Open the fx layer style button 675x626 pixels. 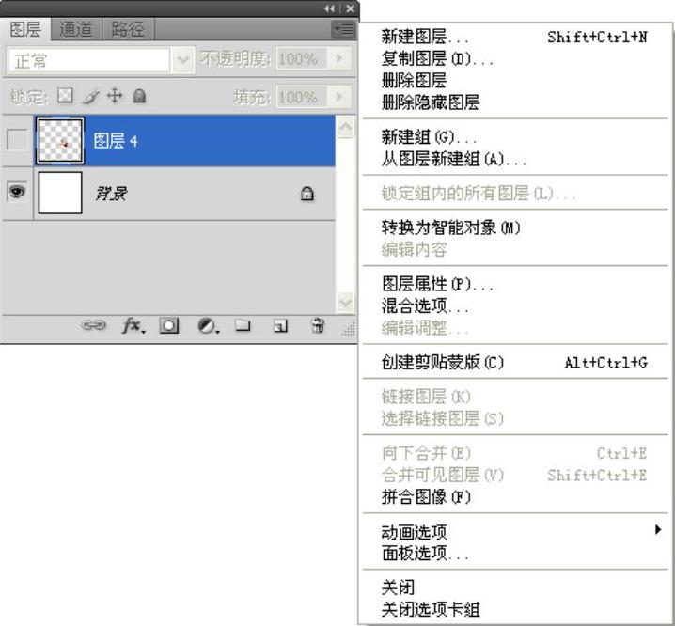pyautogui.click(x=133, y=325)
